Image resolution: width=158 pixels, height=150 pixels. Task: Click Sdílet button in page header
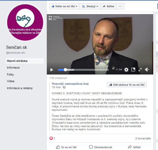point(108,6)
